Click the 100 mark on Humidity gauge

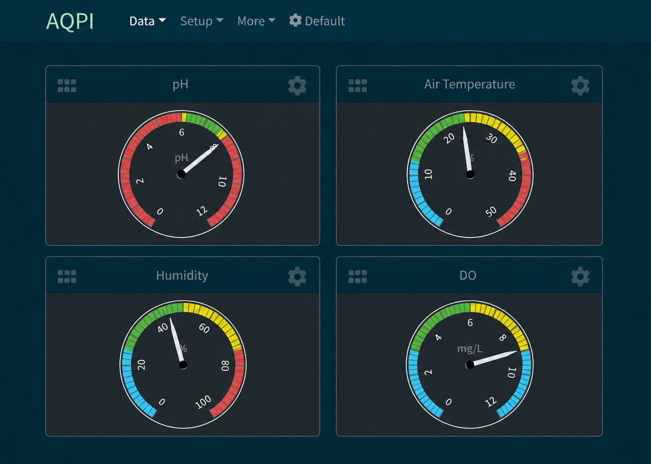203,402
